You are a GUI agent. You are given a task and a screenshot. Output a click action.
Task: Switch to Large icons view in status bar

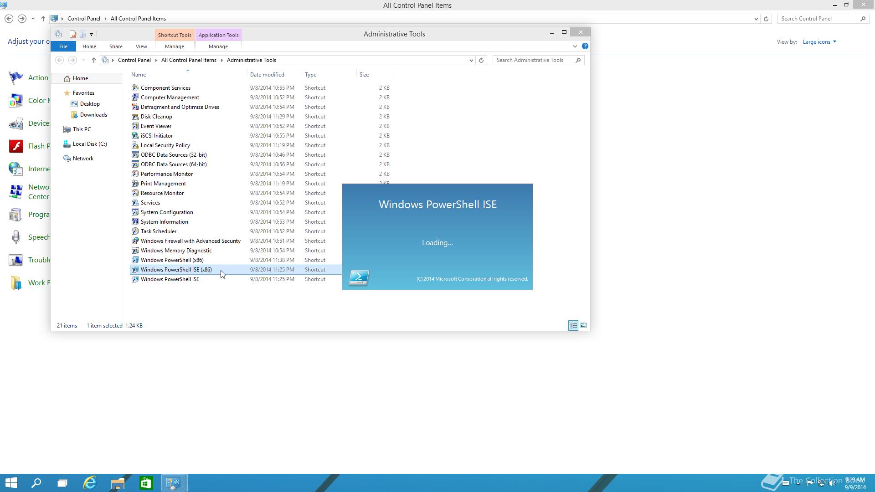point(583,325)
